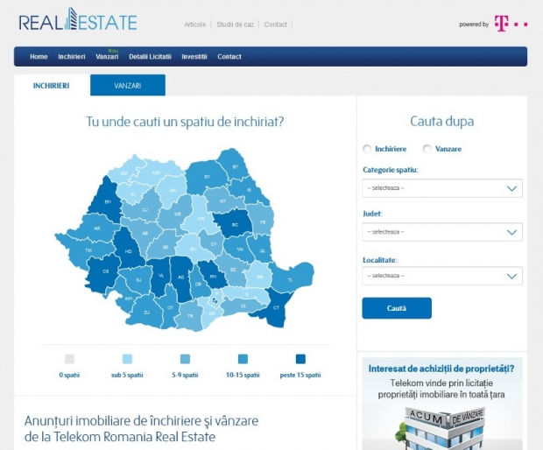Select NT county on the map
The width and height of the screenshot is (543, 450).
coord(222,200)
